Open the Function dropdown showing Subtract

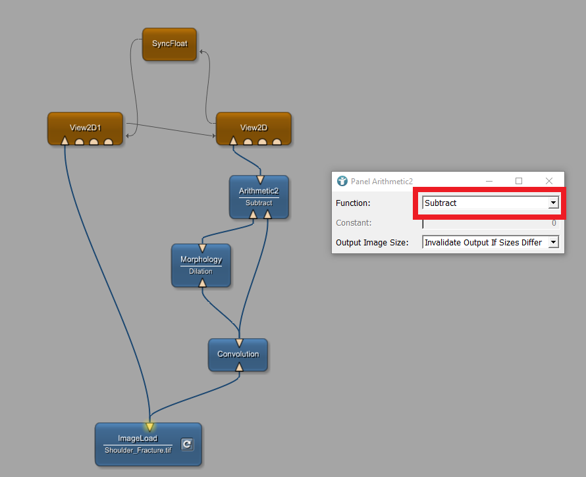click(x=485, y=203)
